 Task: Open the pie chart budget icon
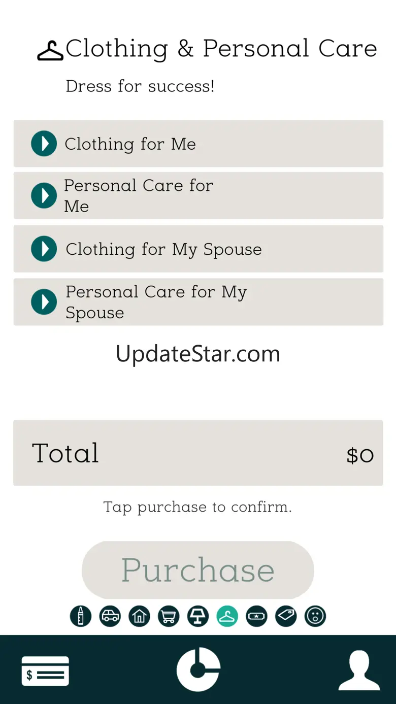tap(199, 669)
